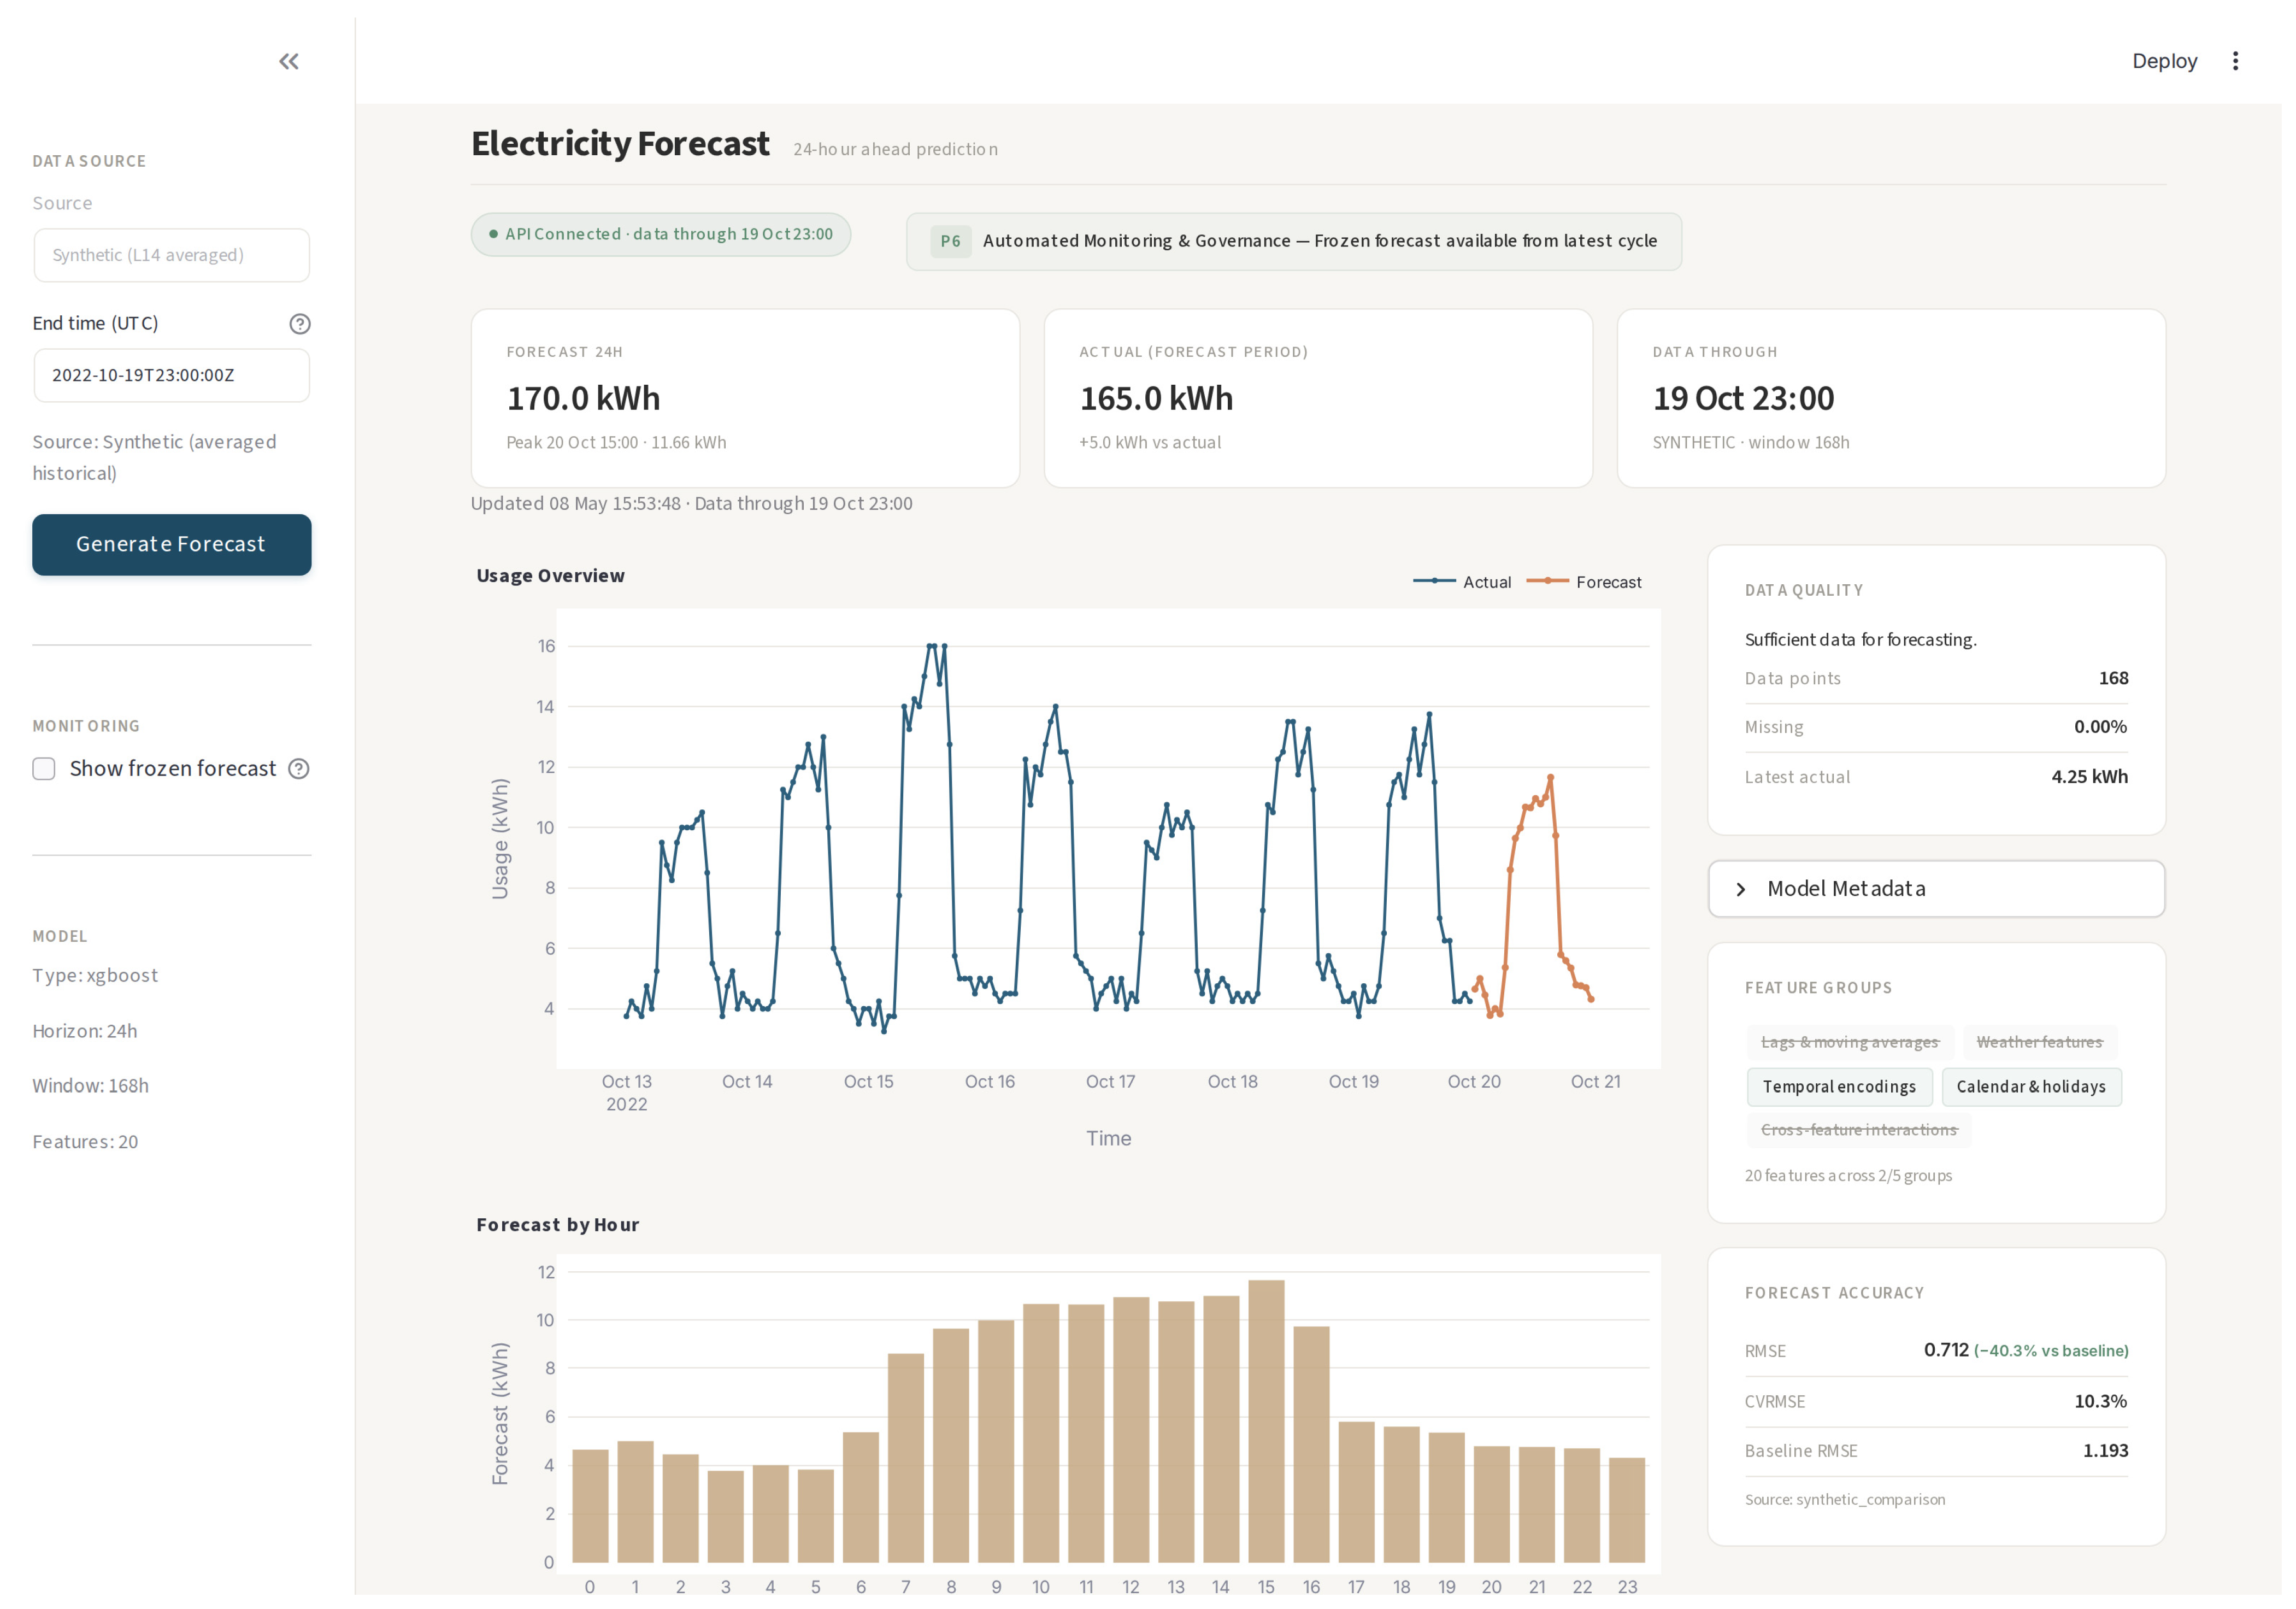Image resolution: width=2296 pixels, height=1609 pixels.
Task: Click the Generate Forecast button
Action: [172, 545]
